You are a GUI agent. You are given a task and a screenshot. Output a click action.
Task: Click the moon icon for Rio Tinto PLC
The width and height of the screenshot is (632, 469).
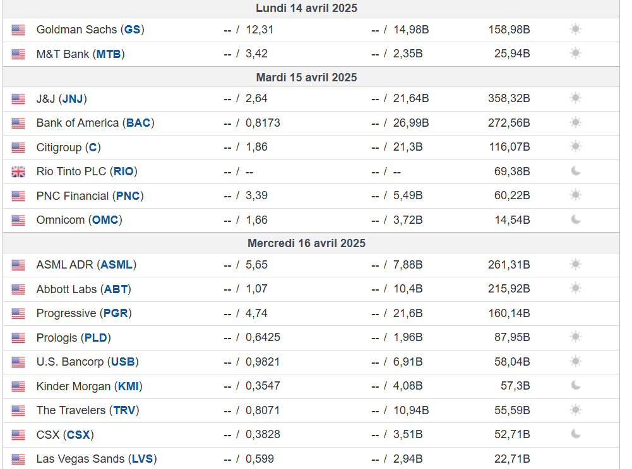pos(575,171)
